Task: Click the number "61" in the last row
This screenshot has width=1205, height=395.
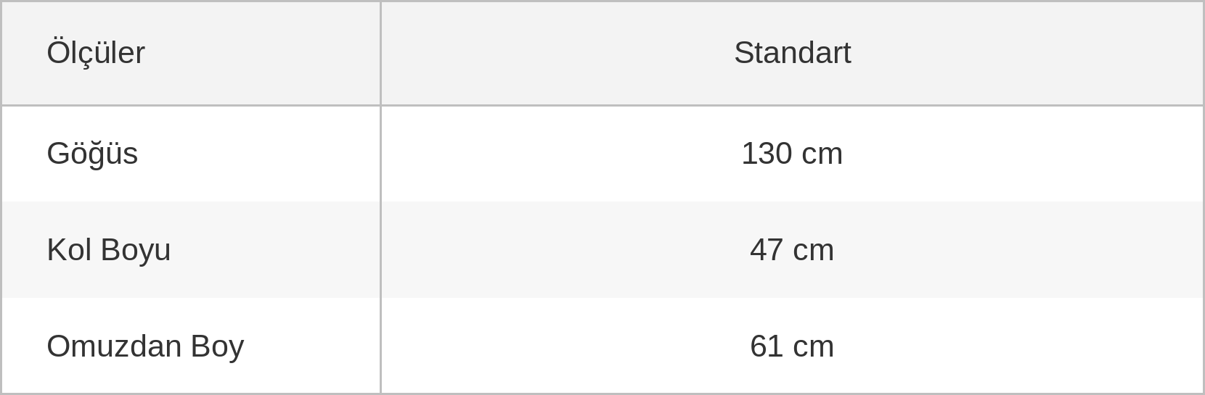Action: click(x=767, y=346)
